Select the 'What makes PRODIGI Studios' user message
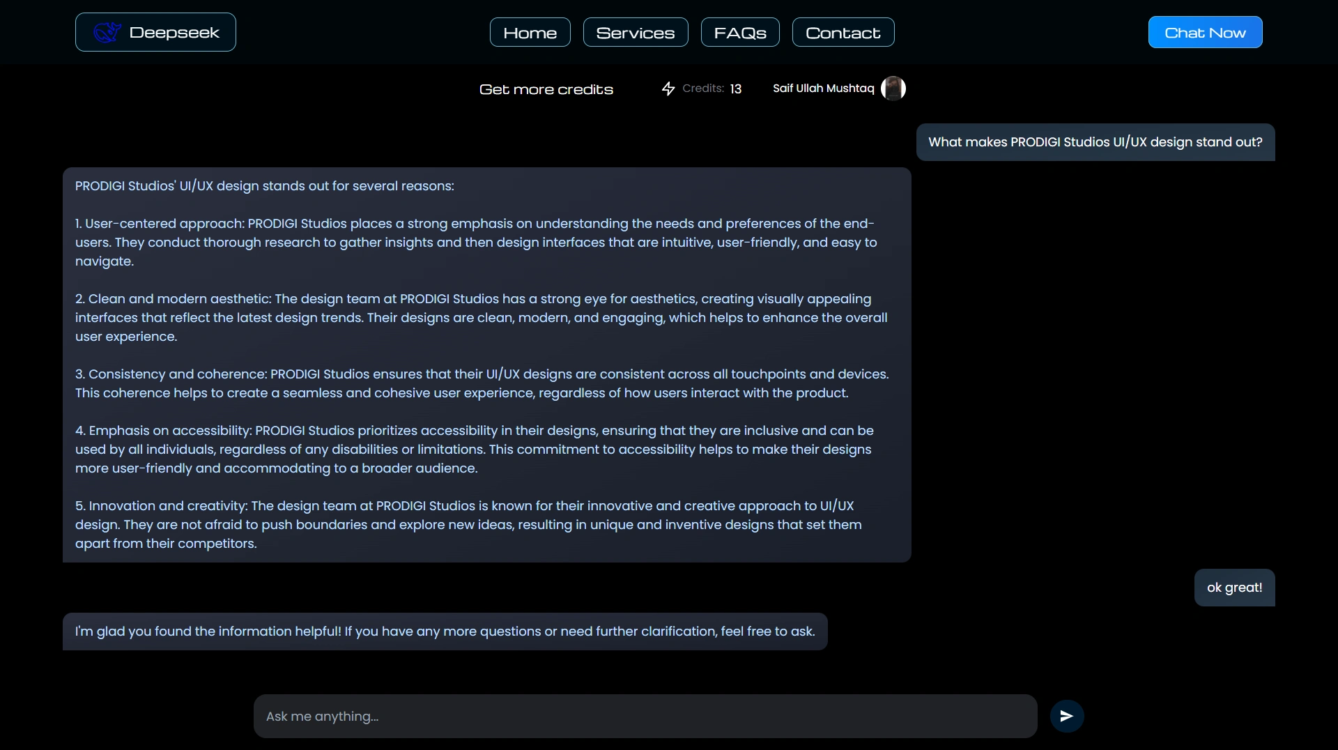The height and width of the screenshot is (750, 1338). pyautogui.click(x=1095, y=142)
